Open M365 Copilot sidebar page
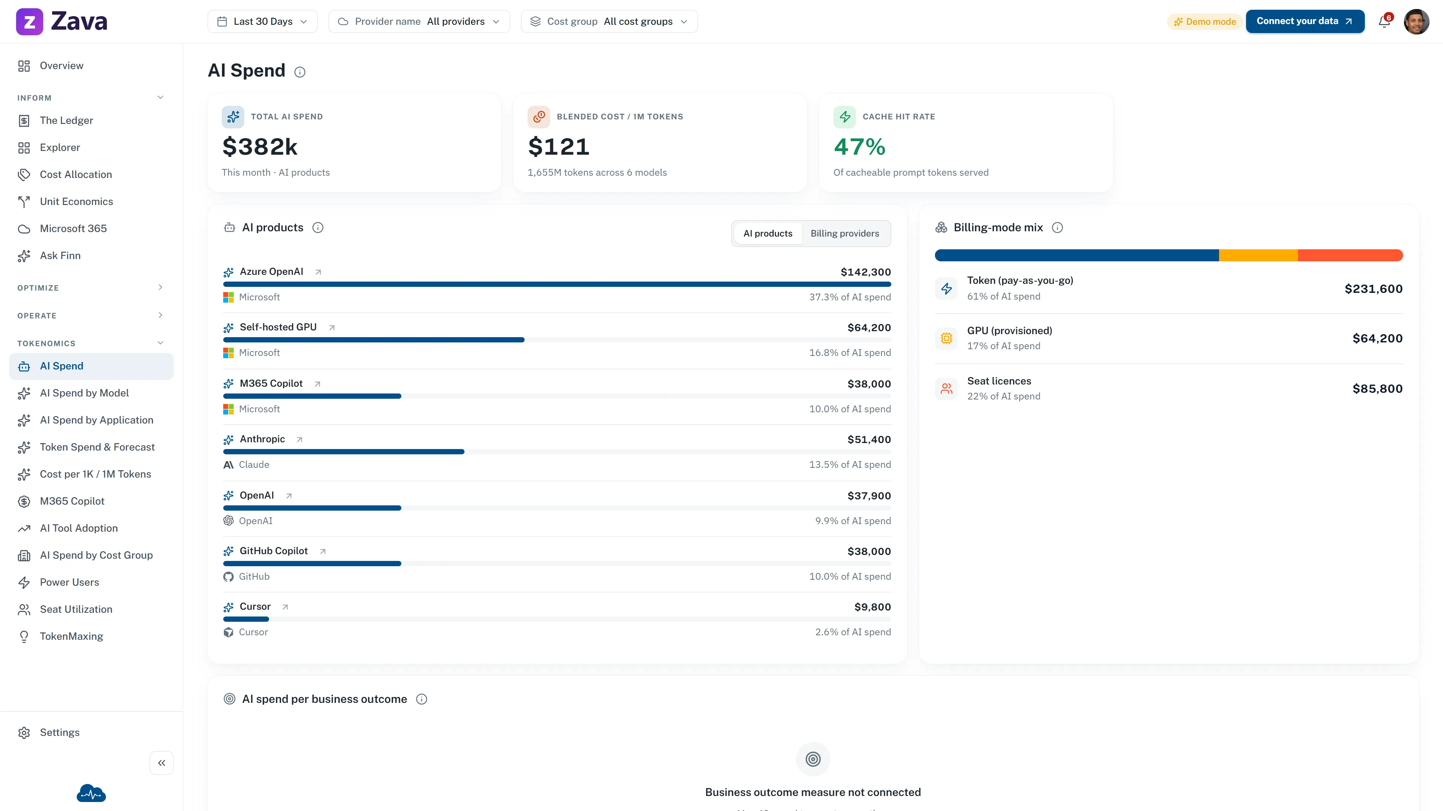1443x811 pixels. (x=91, y=501)
